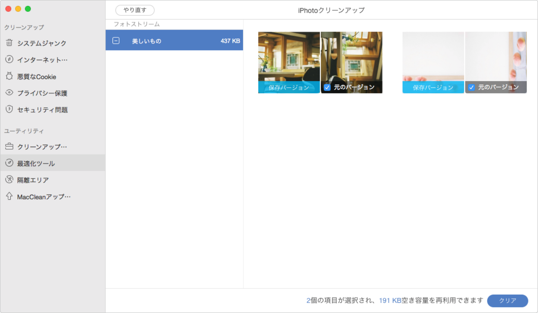This screenshot has height=313, width=538.
Task: Open セキュリティ問題 section
Action: tap(53, 109)
